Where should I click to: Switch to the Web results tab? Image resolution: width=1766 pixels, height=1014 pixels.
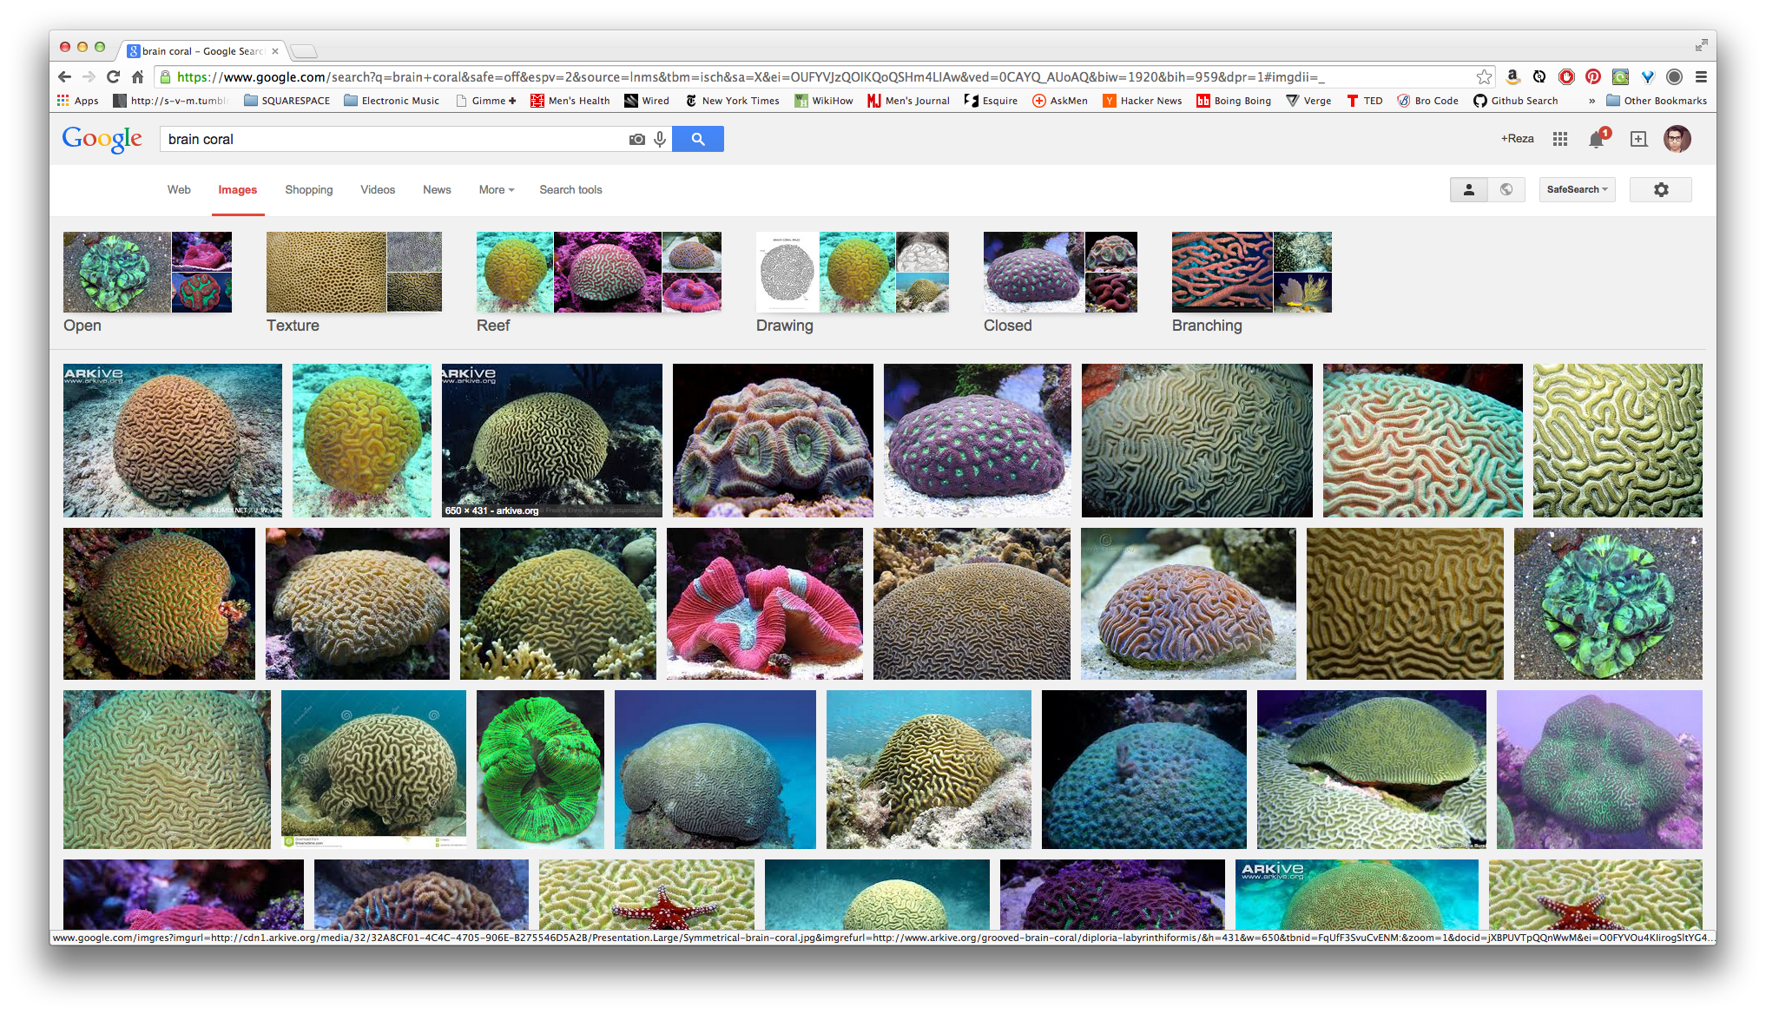(179, 189)
